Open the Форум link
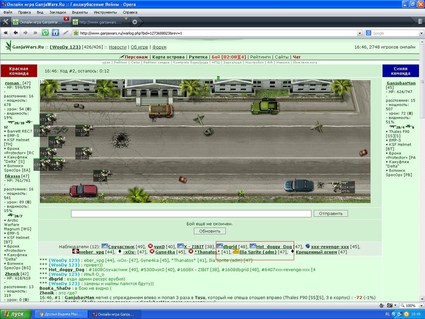The image size is (425, 319). [x=159, y=47]
